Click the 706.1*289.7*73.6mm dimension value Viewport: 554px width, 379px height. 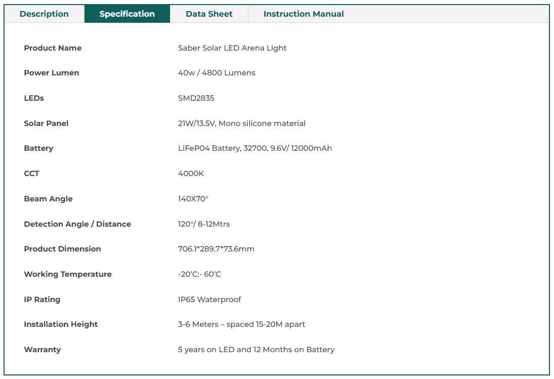(216, 249)
